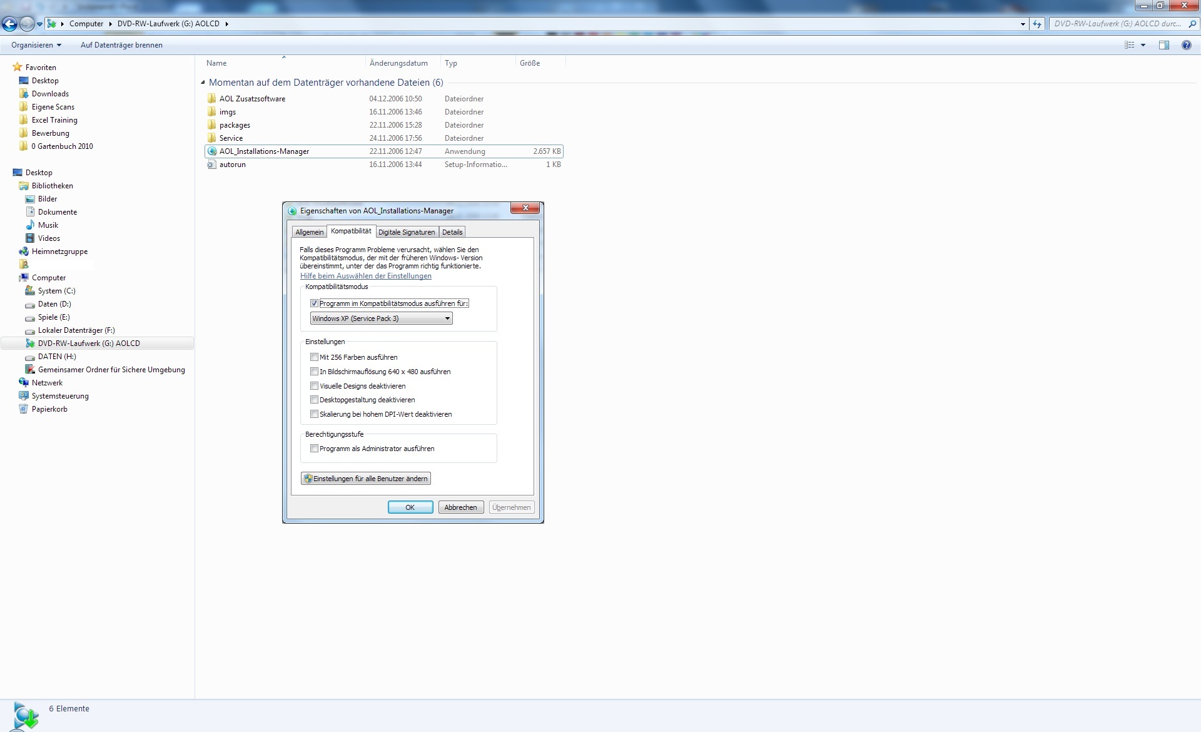Enable 'Mit 256 Farben ausführen' checkbox

coord(315,357)
